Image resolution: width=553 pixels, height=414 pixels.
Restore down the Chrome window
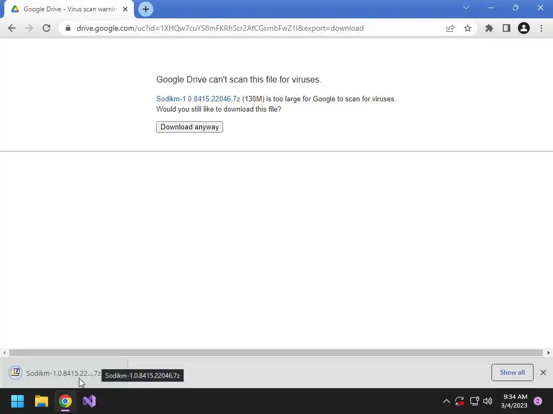(516, 8)
